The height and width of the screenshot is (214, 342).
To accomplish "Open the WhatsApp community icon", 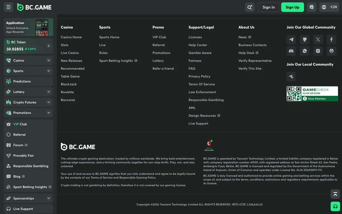I will (305, 51).
